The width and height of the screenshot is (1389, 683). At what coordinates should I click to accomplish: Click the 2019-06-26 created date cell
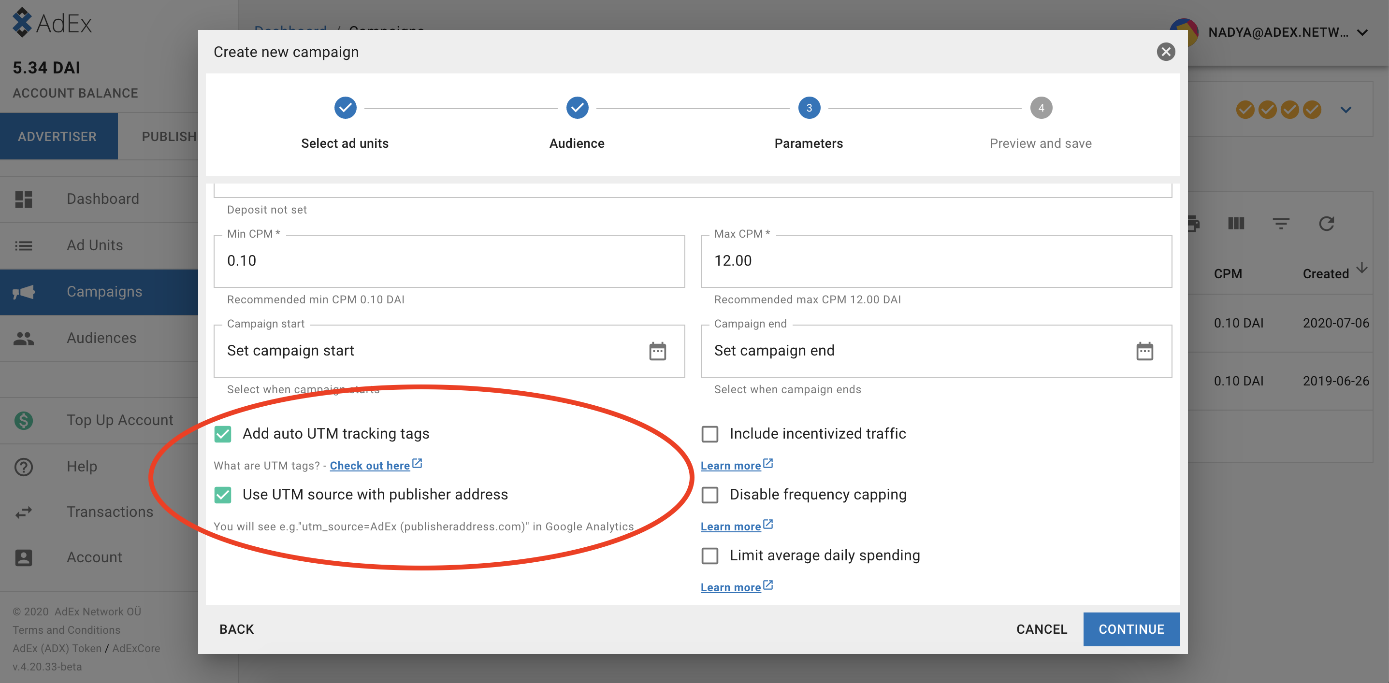point(1336,381)
